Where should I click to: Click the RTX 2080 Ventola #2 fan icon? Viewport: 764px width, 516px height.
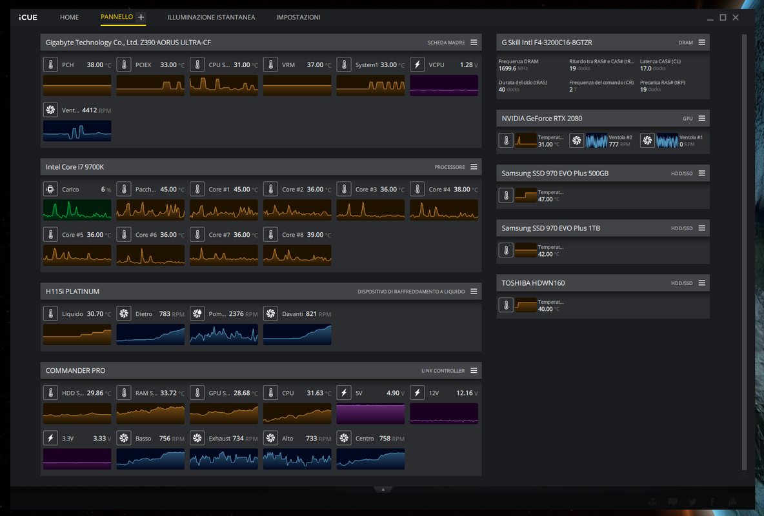pyautogui.click(x=576, y=141)
